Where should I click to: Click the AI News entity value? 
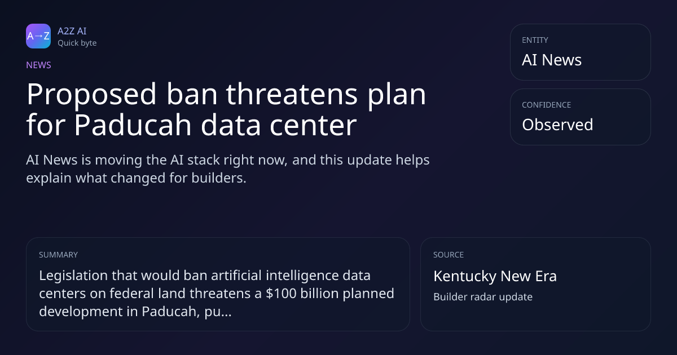pyautogui.click(x=552, y=60)
